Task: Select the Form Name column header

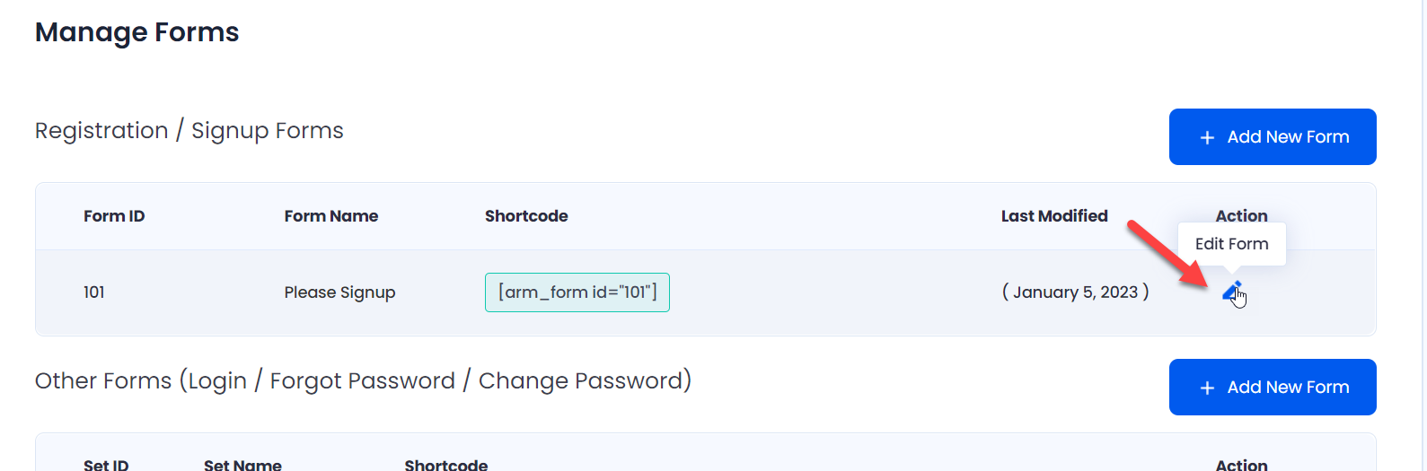Action: 331,216
